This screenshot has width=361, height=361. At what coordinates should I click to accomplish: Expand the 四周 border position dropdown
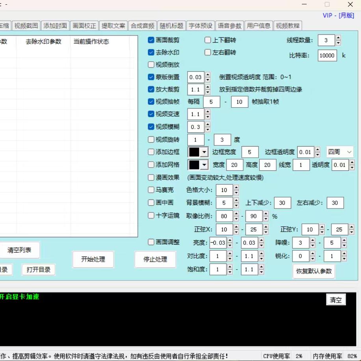point(340,152)
